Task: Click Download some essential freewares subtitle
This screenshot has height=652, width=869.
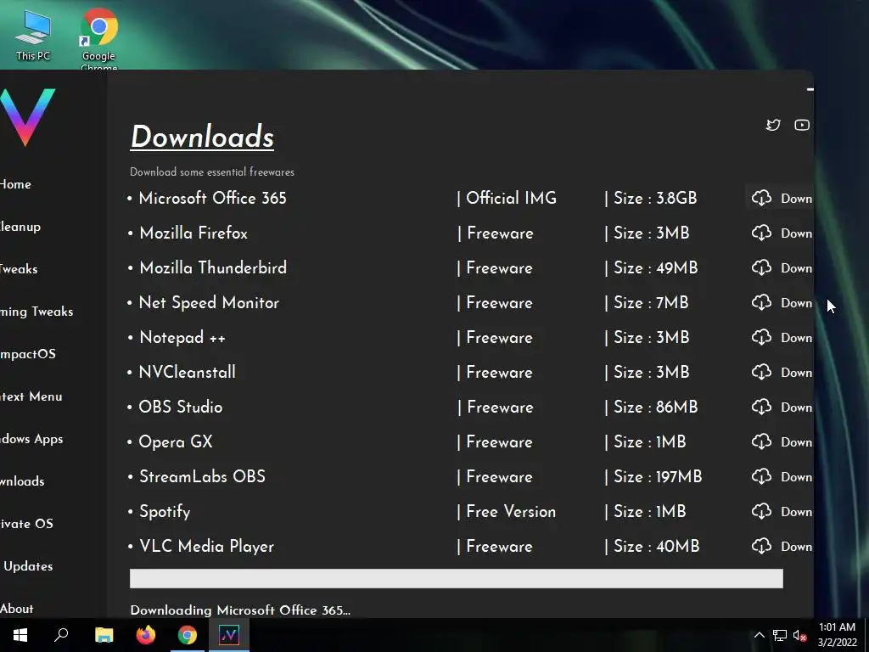Action: coord(211,171)
